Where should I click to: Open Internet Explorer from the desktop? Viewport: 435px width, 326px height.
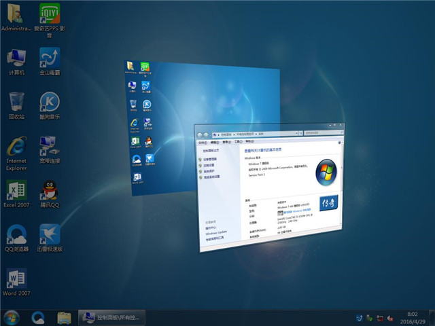tap(17, 145)
